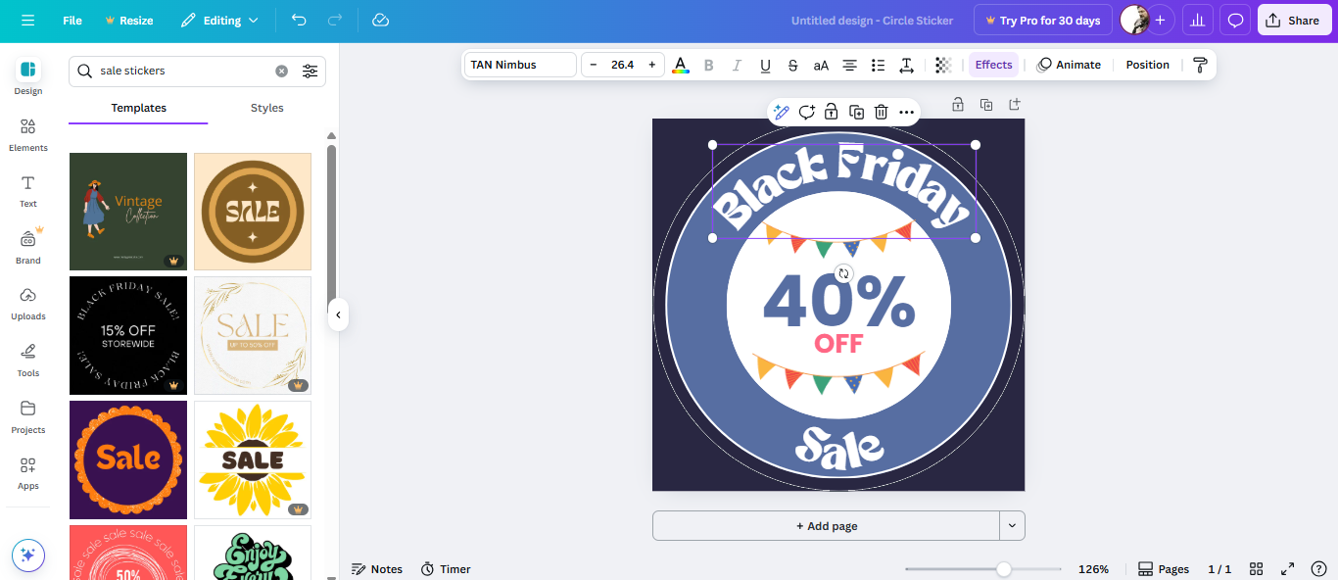Toggle uppercase aA text case

pyautogui.click(x=821, y=65)
